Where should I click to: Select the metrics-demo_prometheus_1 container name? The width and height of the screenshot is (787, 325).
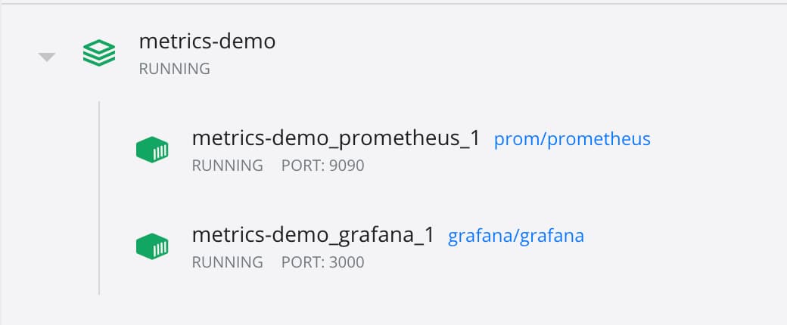(336, 138)
